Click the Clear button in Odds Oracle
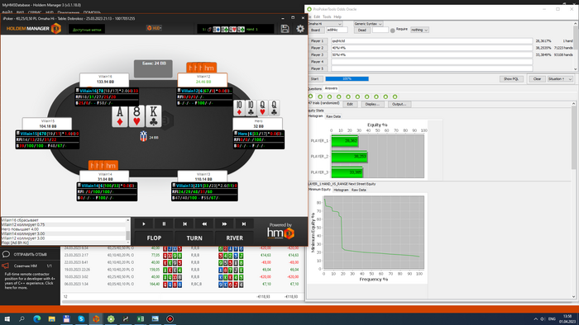Viewport: 579px width, 325px height. coord(538,79)
